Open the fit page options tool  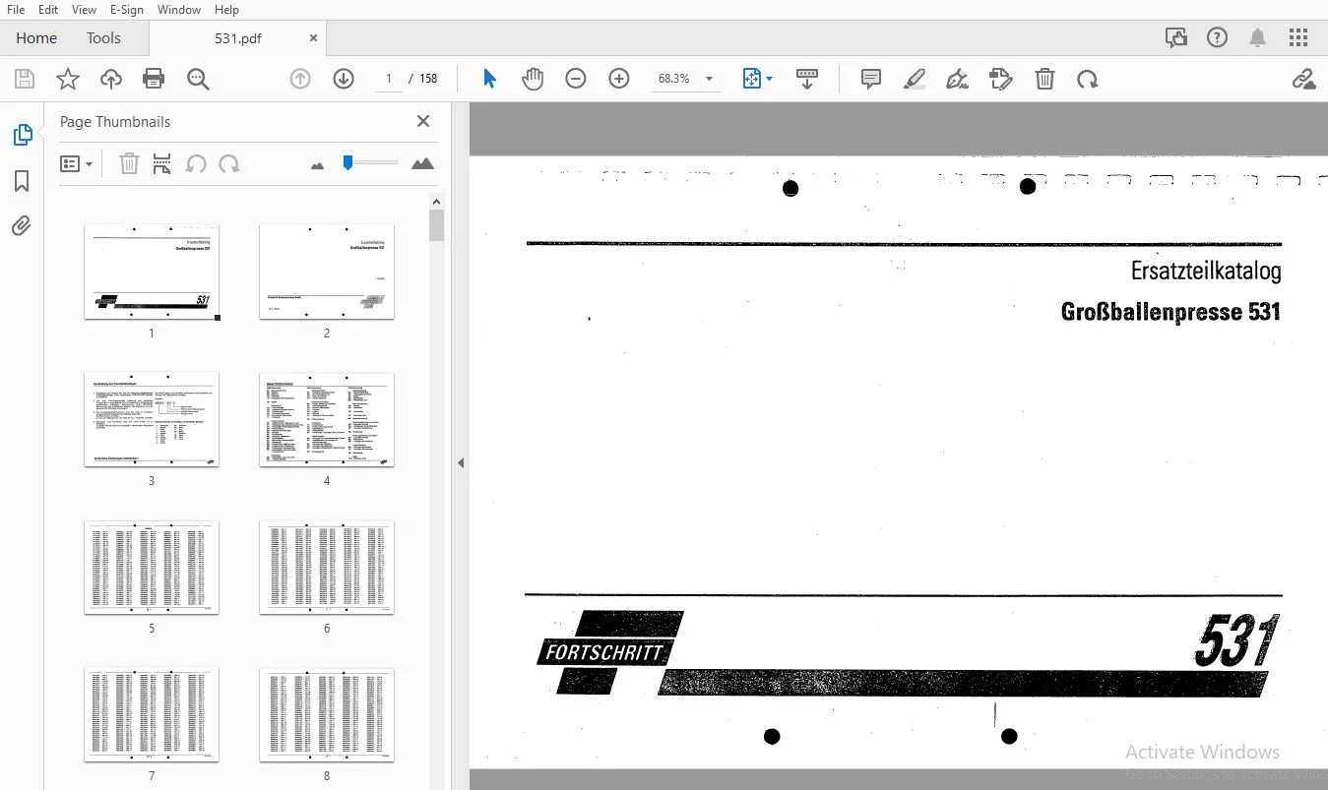click(757, 79)
